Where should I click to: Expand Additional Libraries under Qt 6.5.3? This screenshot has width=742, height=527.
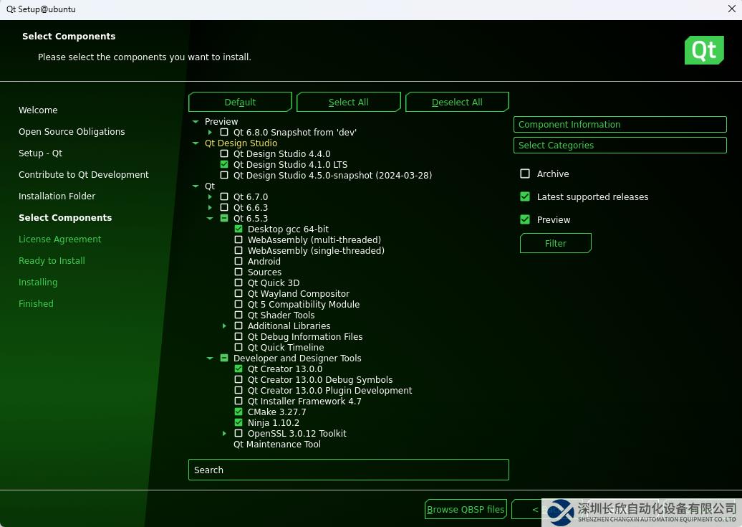224,326
